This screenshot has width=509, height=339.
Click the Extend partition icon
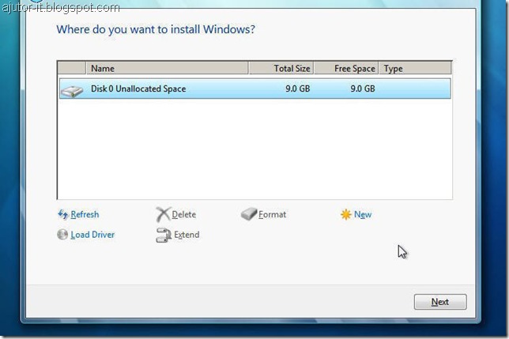point(164,235)
